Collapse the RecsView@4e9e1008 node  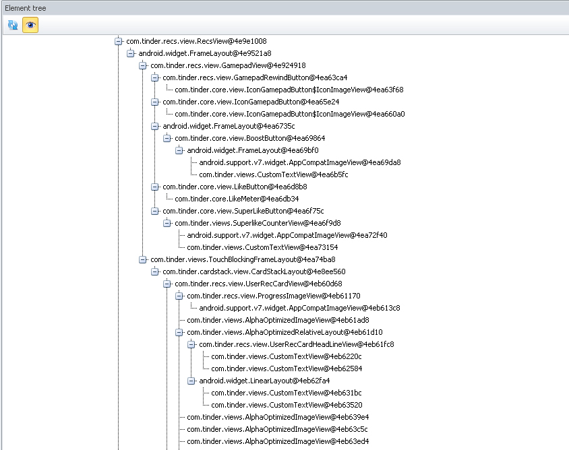(118, 41)
